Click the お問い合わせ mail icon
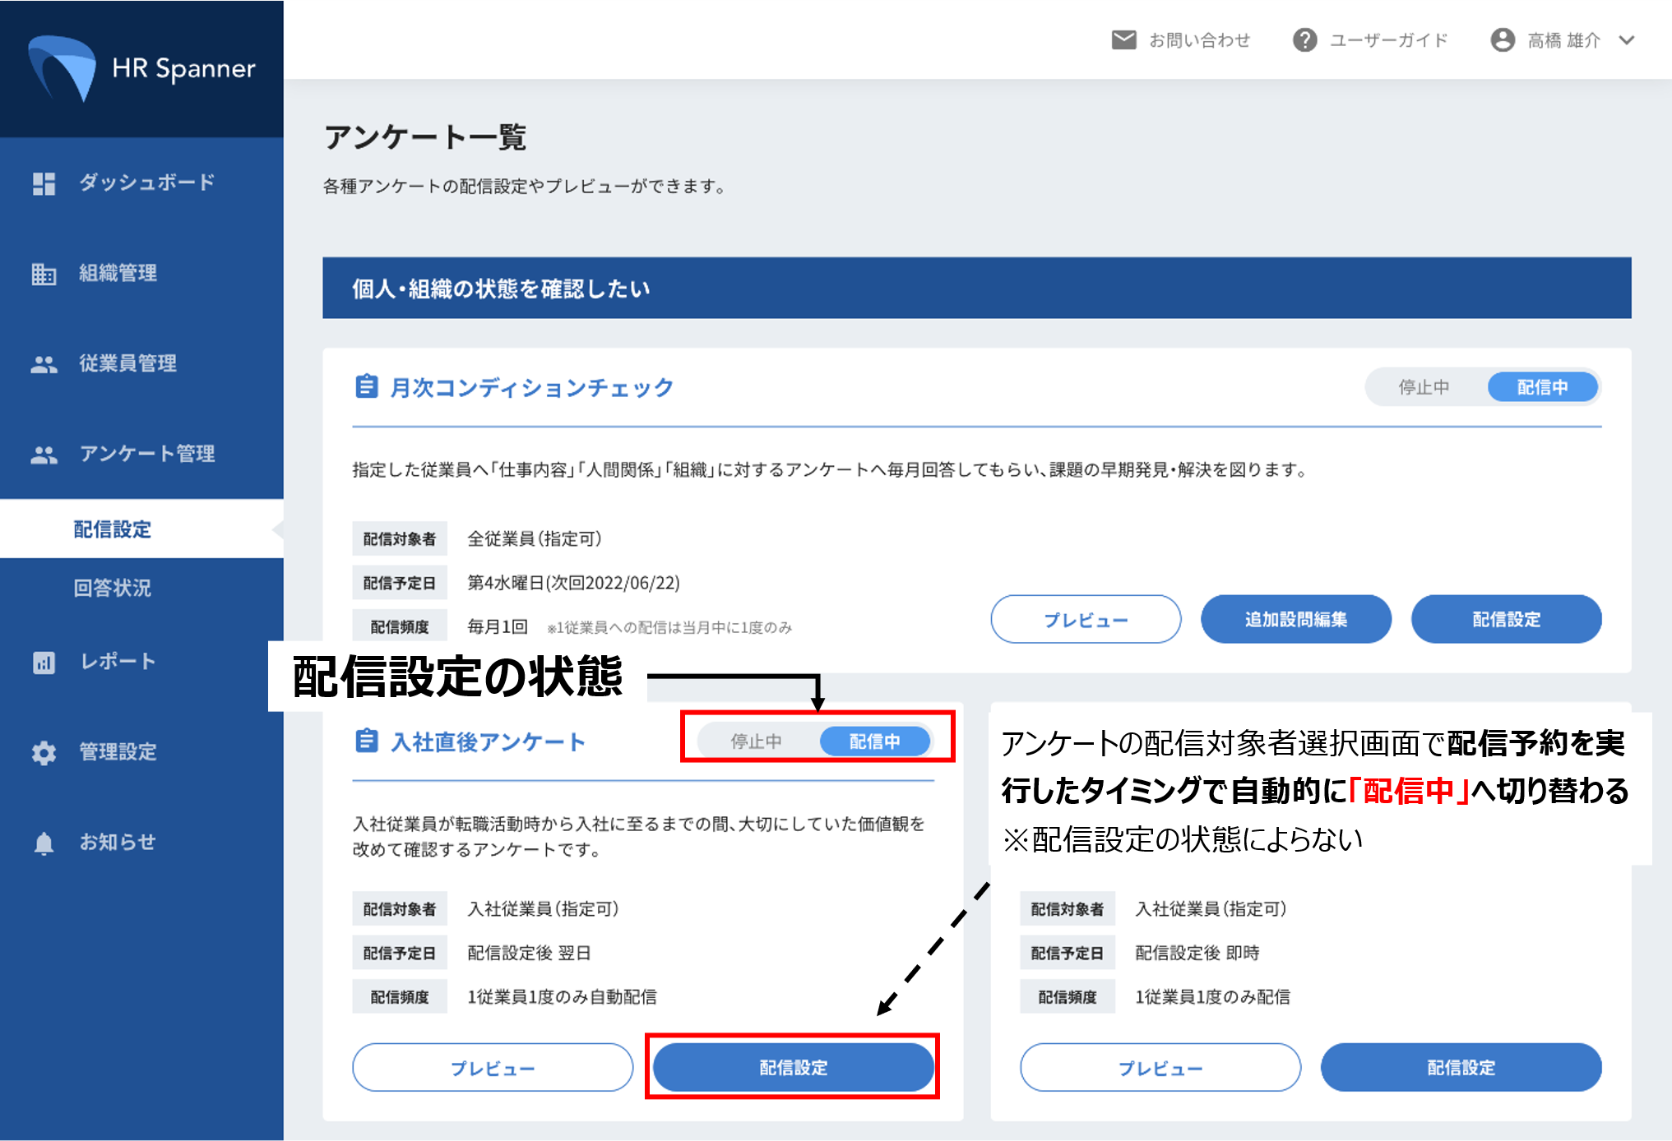This screenshot has height=1141, width=1672. [1123, 39]
